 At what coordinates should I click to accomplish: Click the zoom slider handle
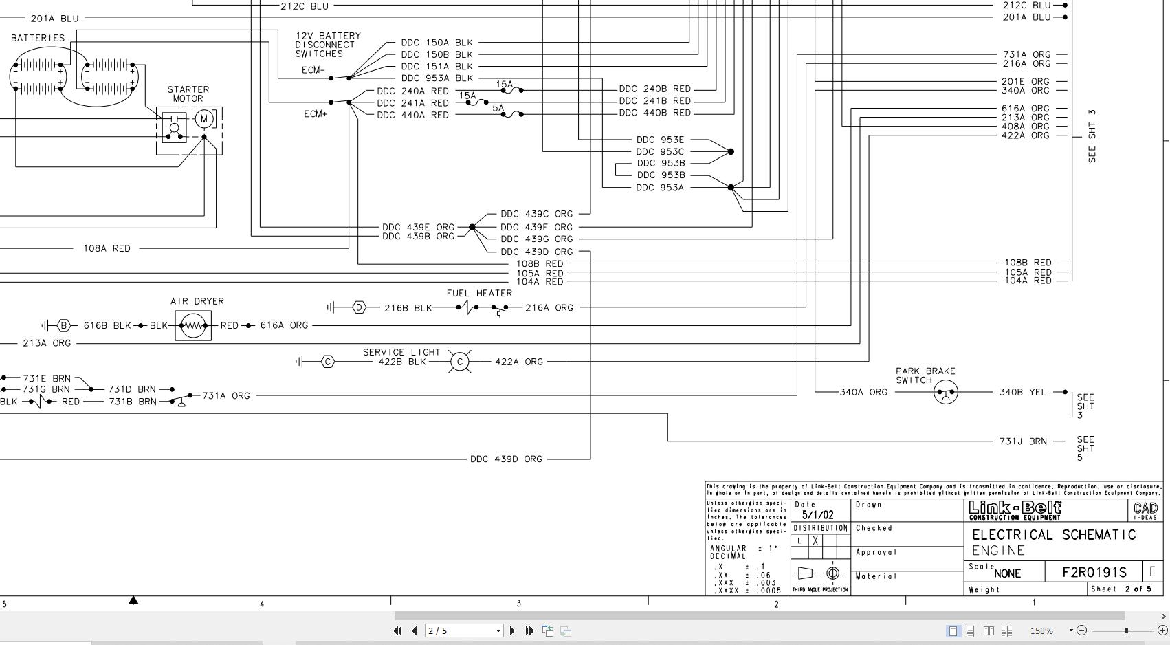coord(1126,631)
